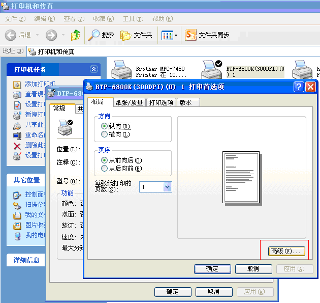Select 常规 tab in properties window
The height and width of the screenshot is (303, 320).
tap(62, 108)
